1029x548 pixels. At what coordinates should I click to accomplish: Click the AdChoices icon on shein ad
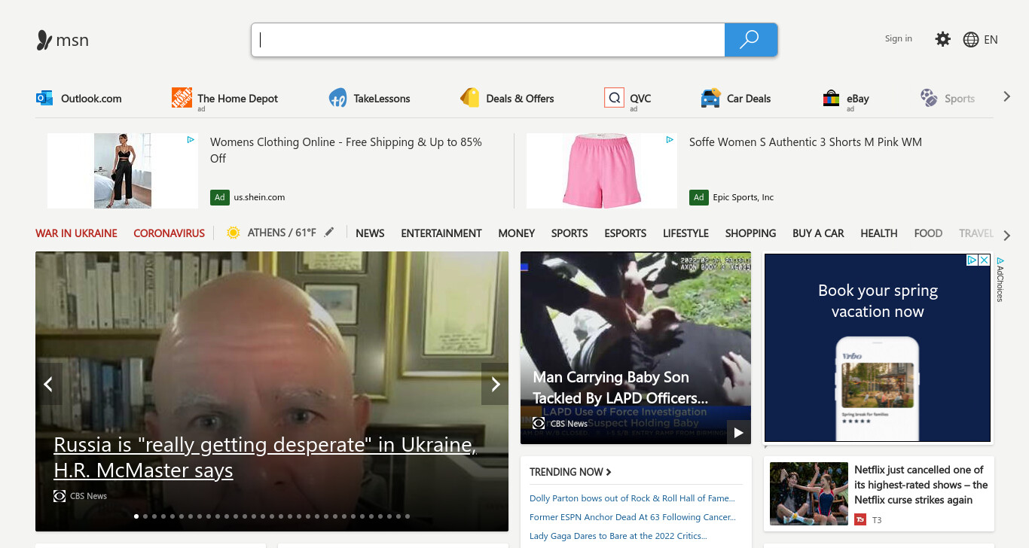click(191, 140)
